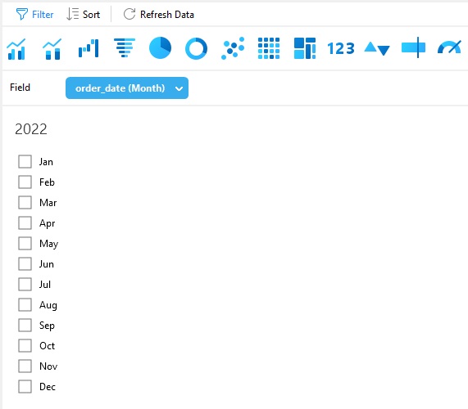Image resolution: width=468 pixels, height=409 pixels.
Task: Pick the funnel chart visualization icon
Action: point(125,47)
